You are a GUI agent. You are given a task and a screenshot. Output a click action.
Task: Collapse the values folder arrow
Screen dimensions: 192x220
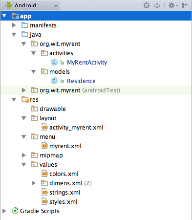24,164
